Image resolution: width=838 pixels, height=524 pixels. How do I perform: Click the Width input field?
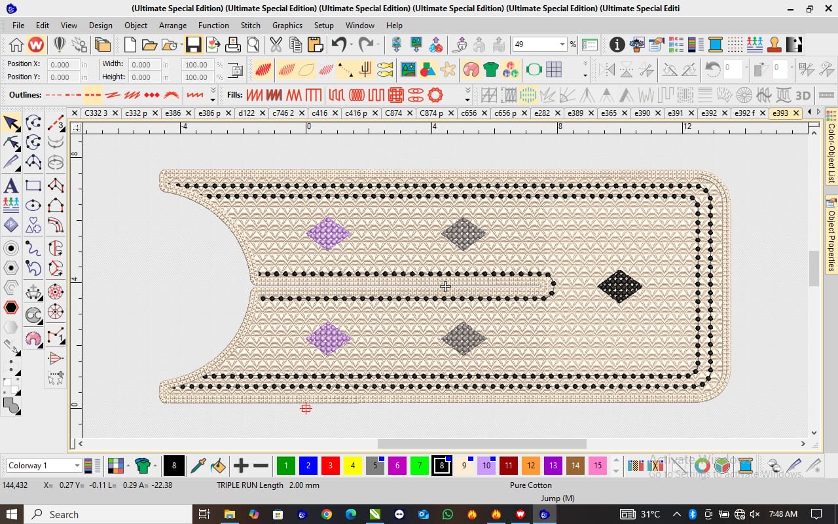pos(144,64)
